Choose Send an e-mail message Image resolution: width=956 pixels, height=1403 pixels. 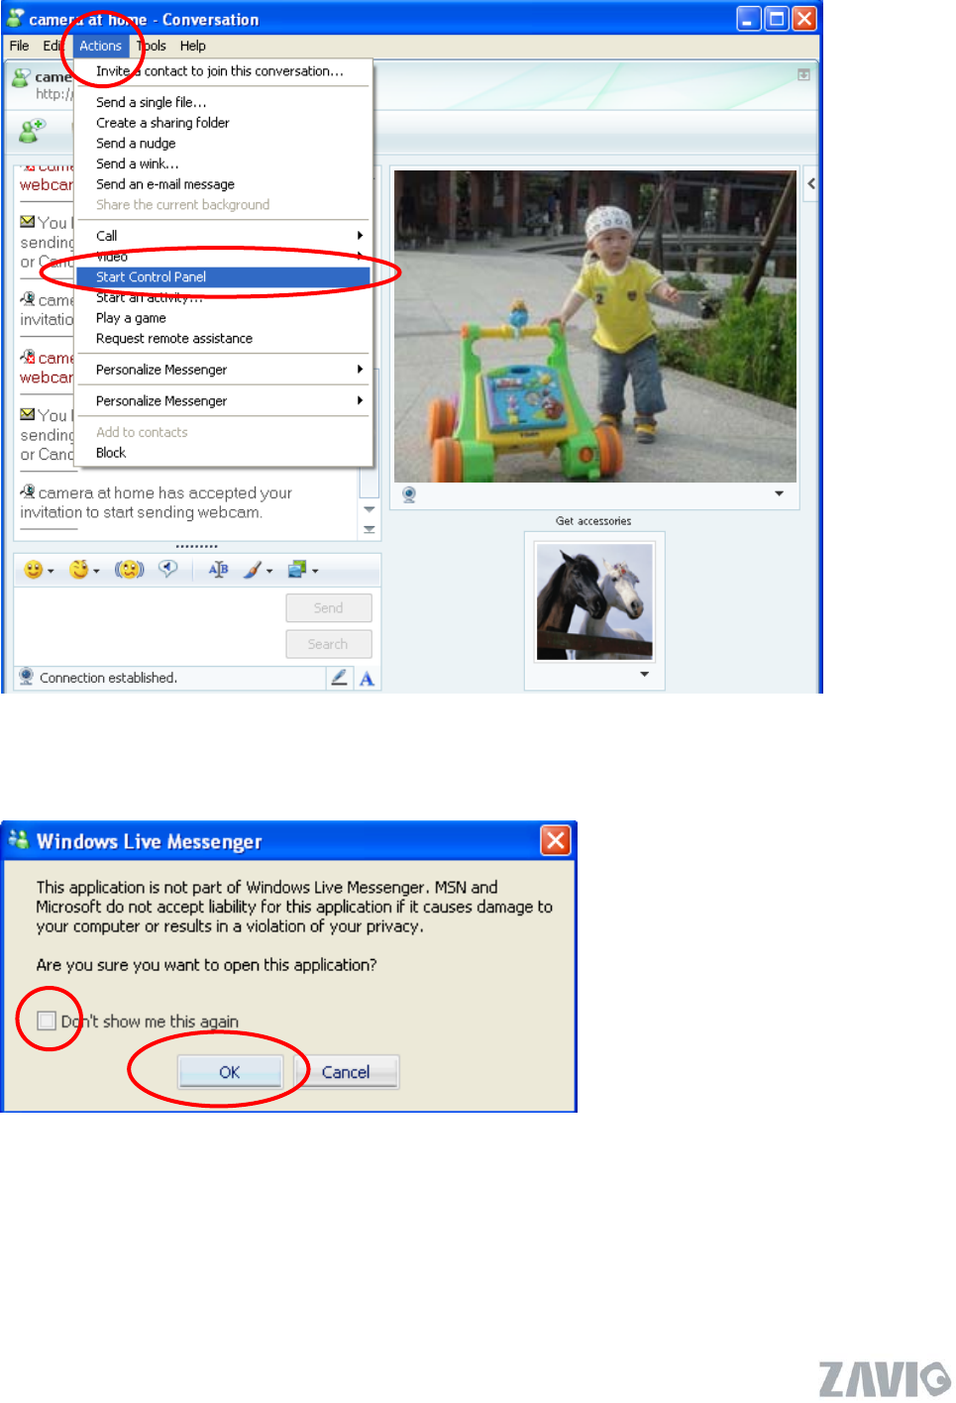click(165, 184)
